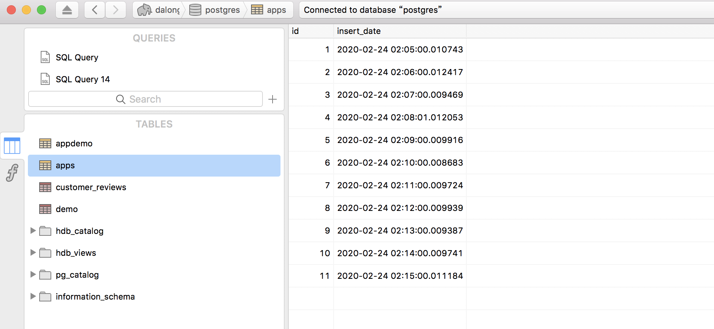714x329 pixels.
Task: Expand the information_schema folder
Action: coord(33,296)
